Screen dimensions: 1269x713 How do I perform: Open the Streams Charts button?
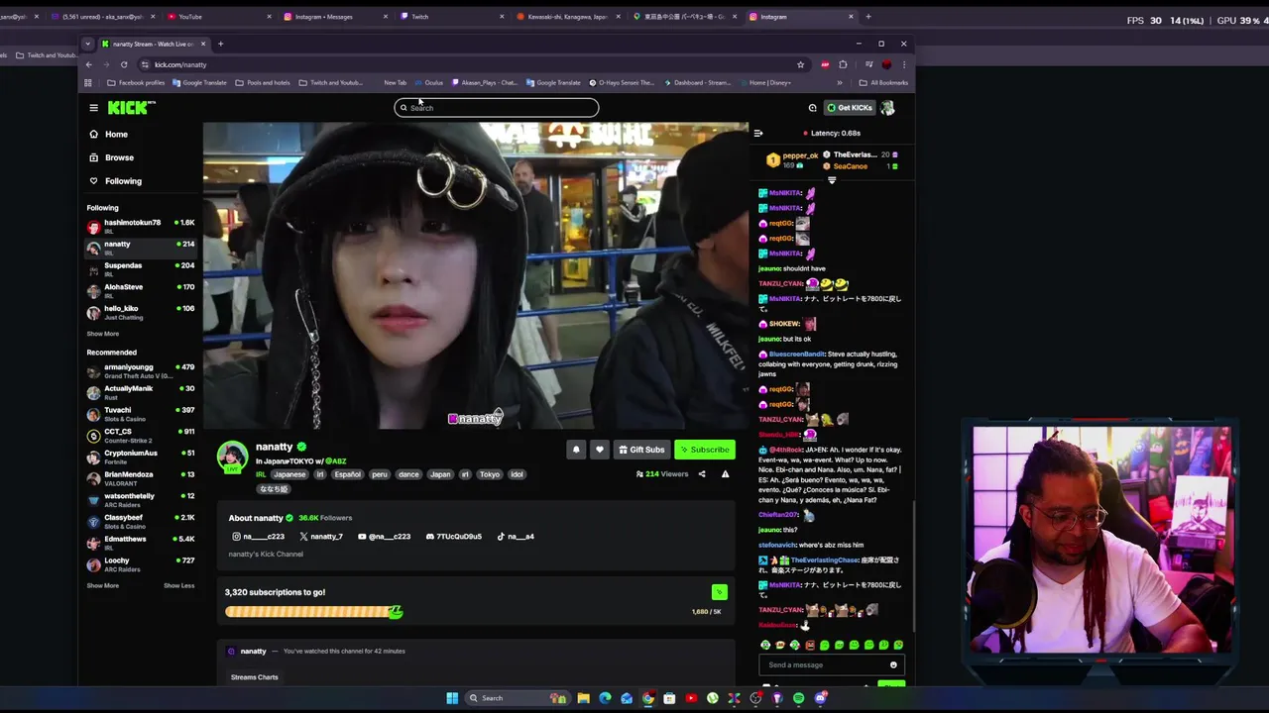click(x=255, y=677)
